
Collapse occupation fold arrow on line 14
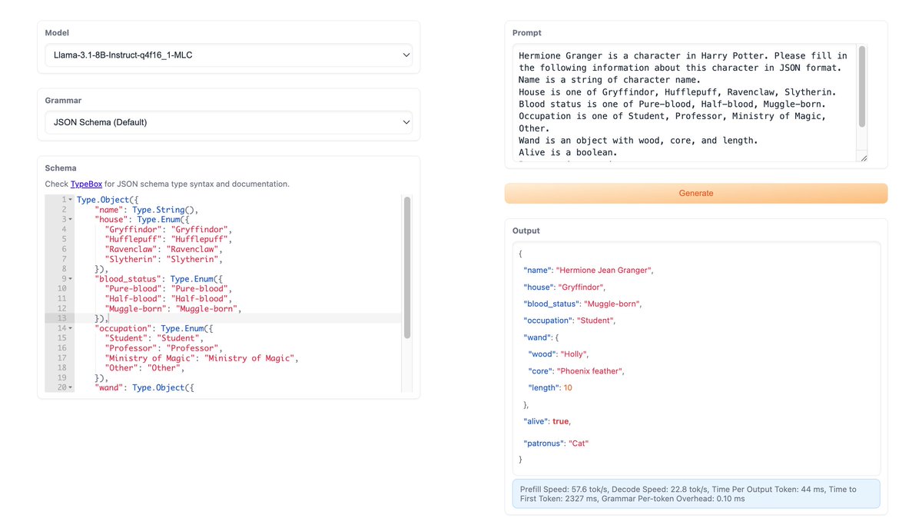pyautogui.click(x=71, y=328)
